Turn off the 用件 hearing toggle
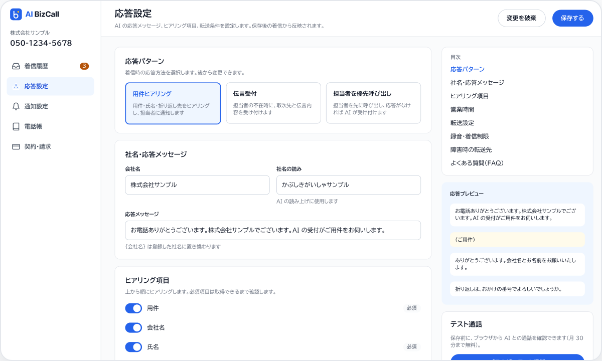 tap(134, 308)
